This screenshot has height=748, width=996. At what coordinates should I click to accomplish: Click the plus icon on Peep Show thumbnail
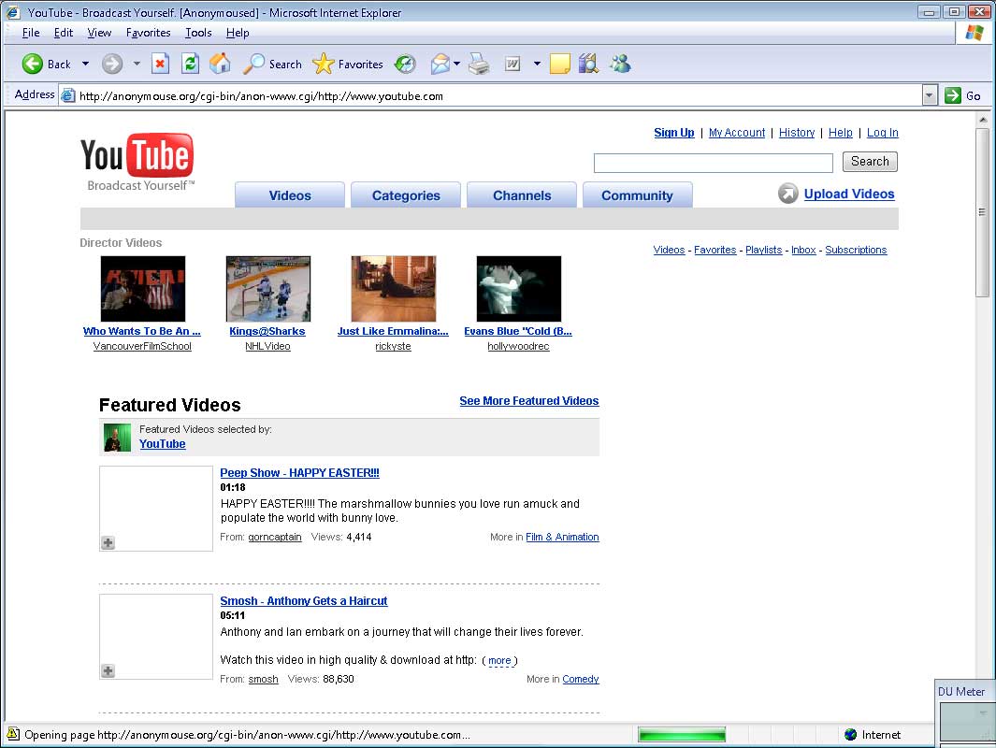point(108,543)
